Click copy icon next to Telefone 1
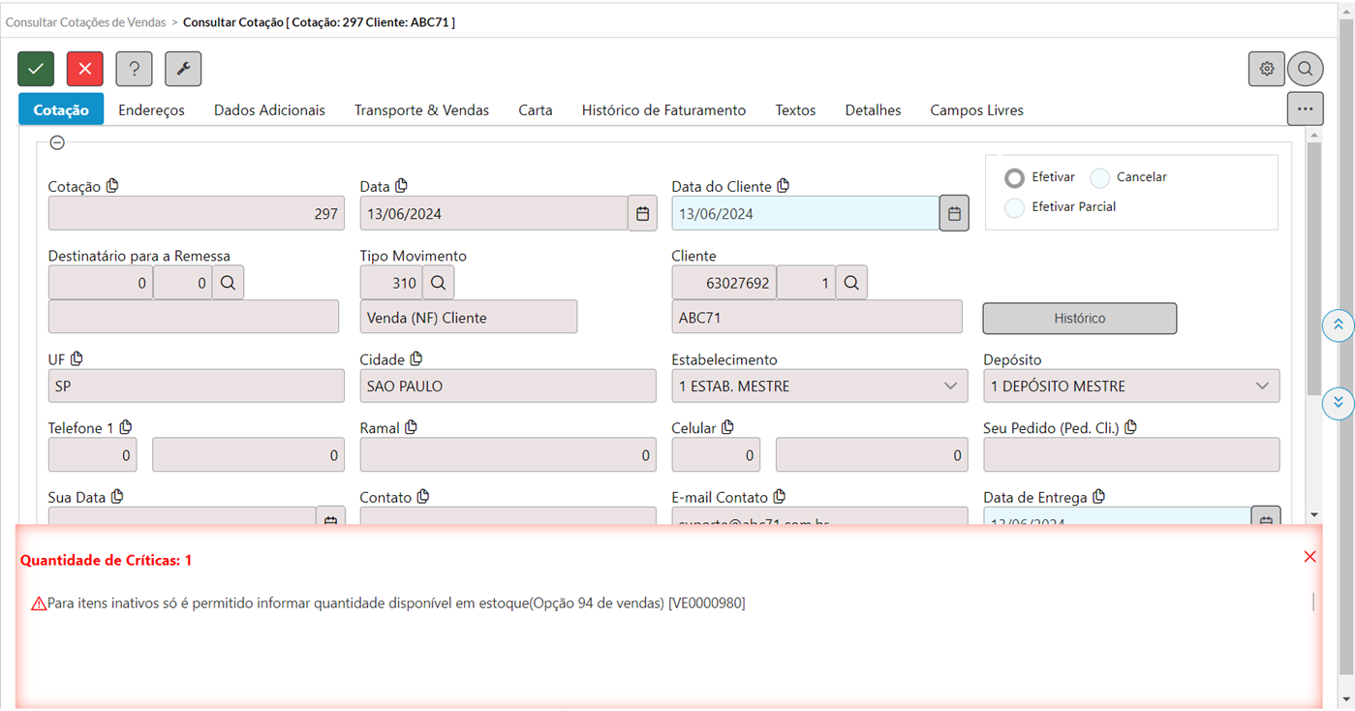The height and width of the screenshot is (711, 1355). click(126, 427)
